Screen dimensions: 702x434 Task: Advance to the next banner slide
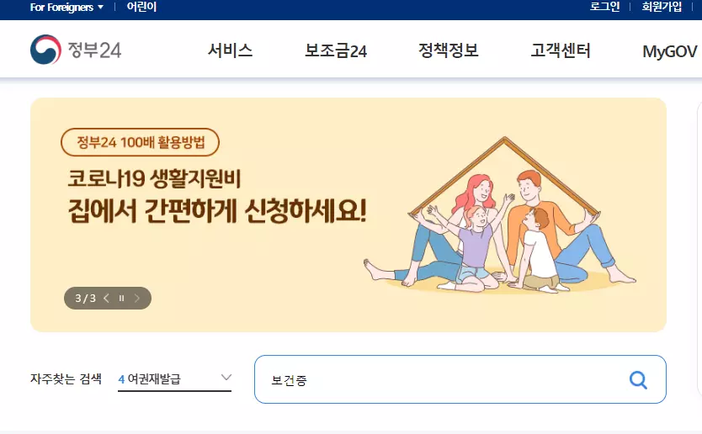[x=137, y=299]
